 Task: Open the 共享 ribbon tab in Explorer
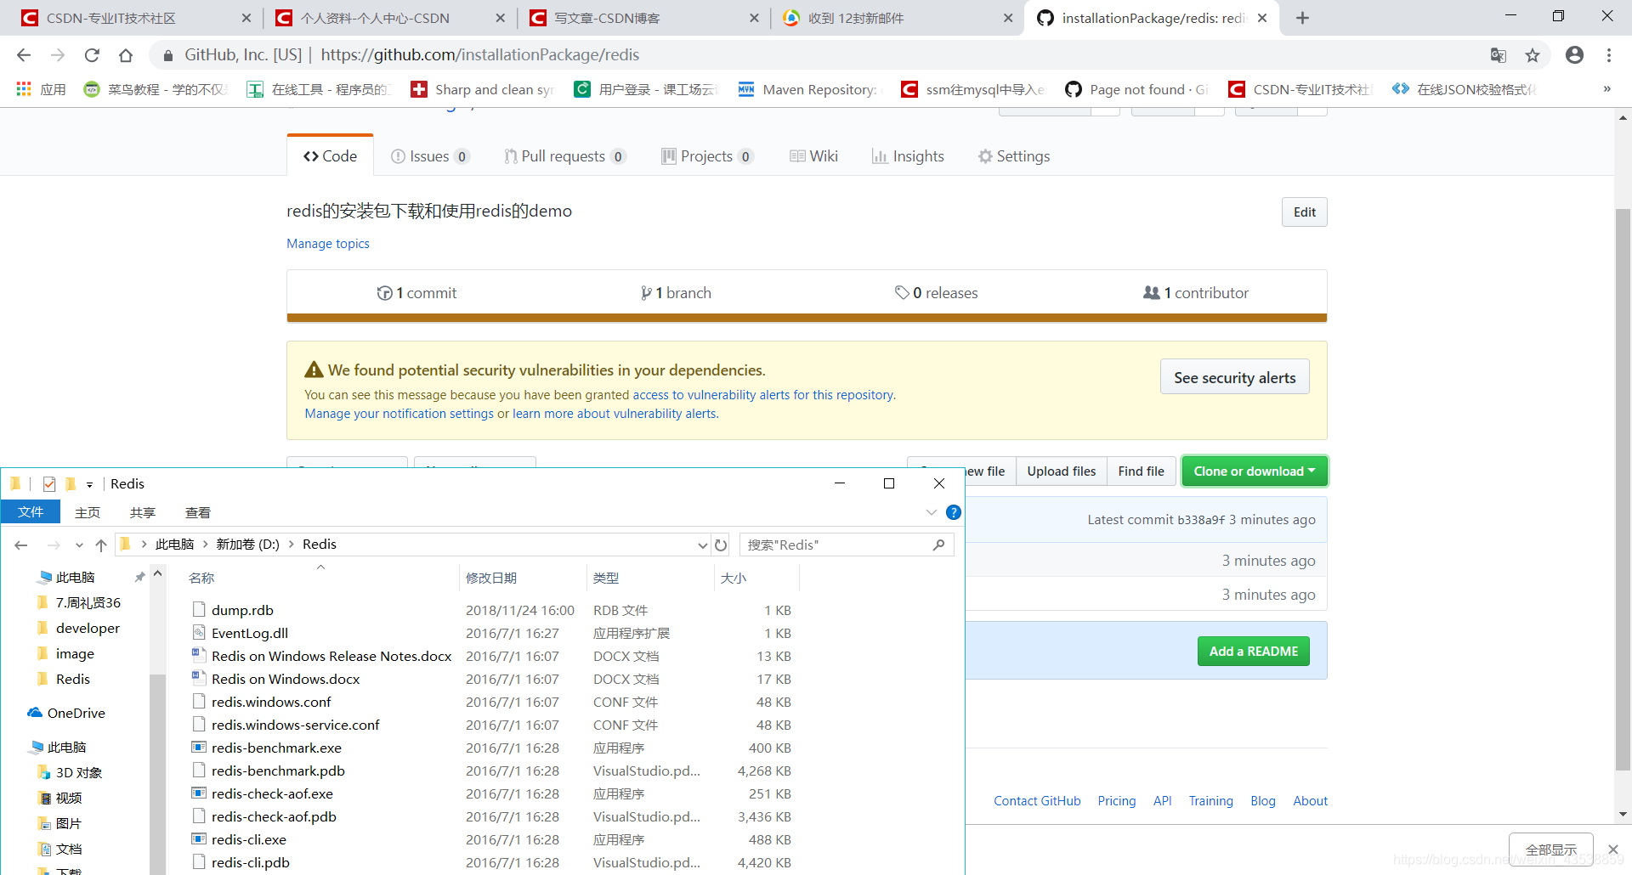(143, 512)
